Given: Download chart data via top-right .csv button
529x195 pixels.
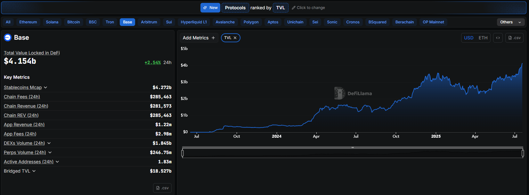Looking at the screenshot, I should coord(514,38).
